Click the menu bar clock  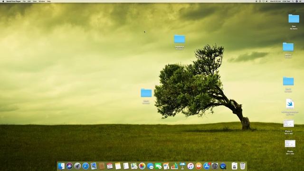coord(275,1)
